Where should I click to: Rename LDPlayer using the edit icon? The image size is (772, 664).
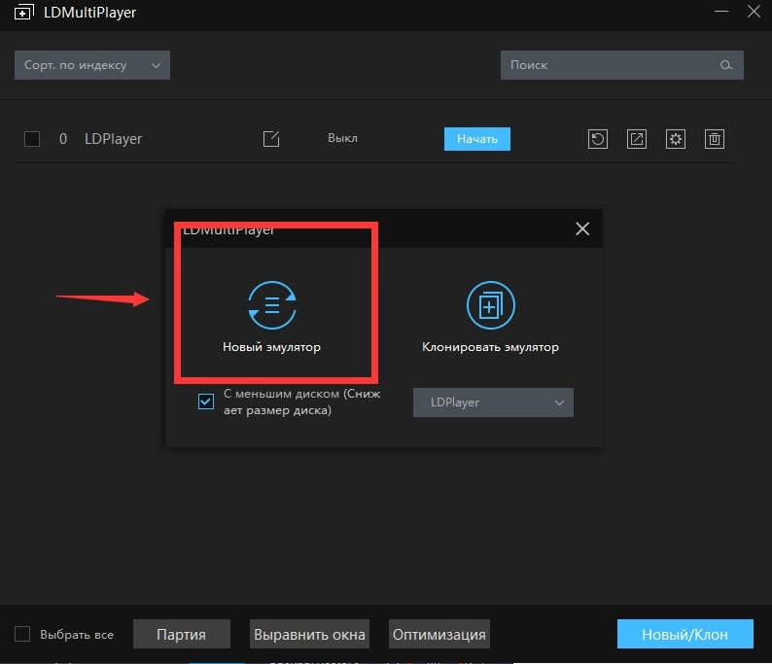click(271, 139)
